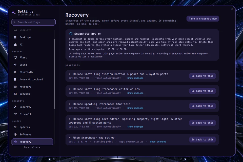
Task: Go back to Text editor install snapshot
Action: tap(202, 123)
